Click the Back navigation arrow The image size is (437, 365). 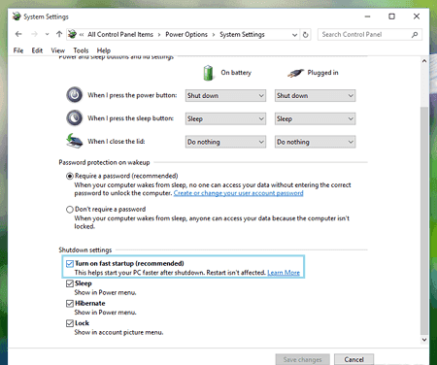(18, 34)
